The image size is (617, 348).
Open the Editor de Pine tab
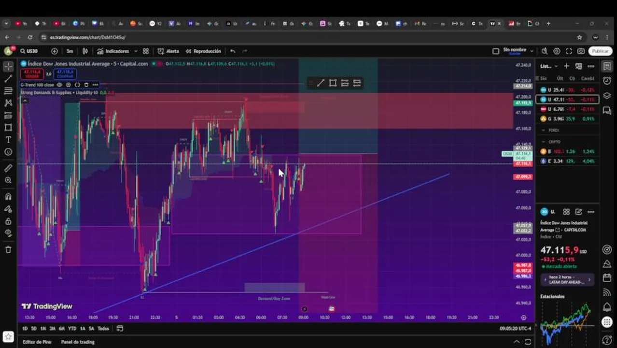(x=37, y=342)
